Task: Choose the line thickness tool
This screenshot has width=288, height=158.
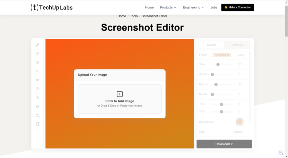Action: pos(38,63)
